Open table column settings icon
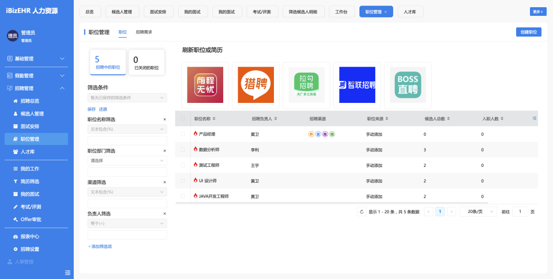The height and width of the screenshot is (279, 553). coord(535,118)
